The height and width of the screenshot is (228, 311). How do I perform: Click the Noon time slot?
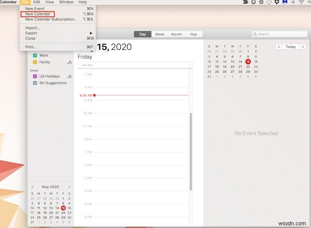(x=141, y=146)
